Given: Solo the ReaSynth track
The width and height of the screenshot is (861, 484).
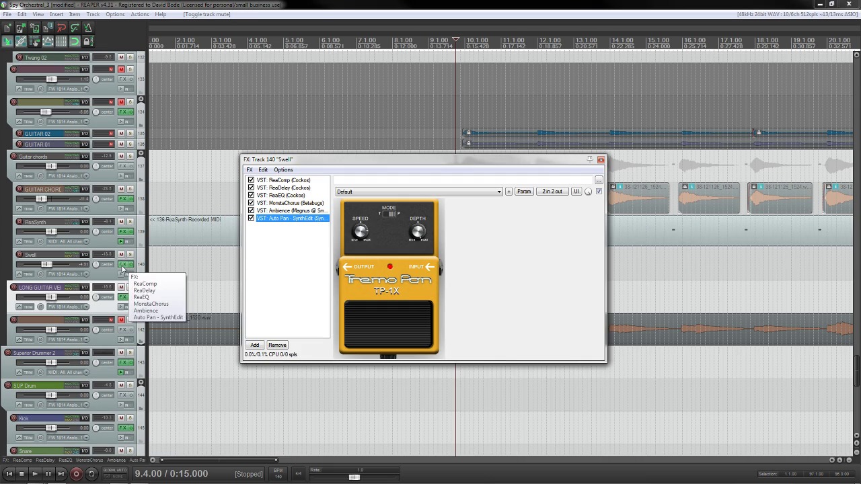Looking at the screenshot, I should click(x=130, y=222).
